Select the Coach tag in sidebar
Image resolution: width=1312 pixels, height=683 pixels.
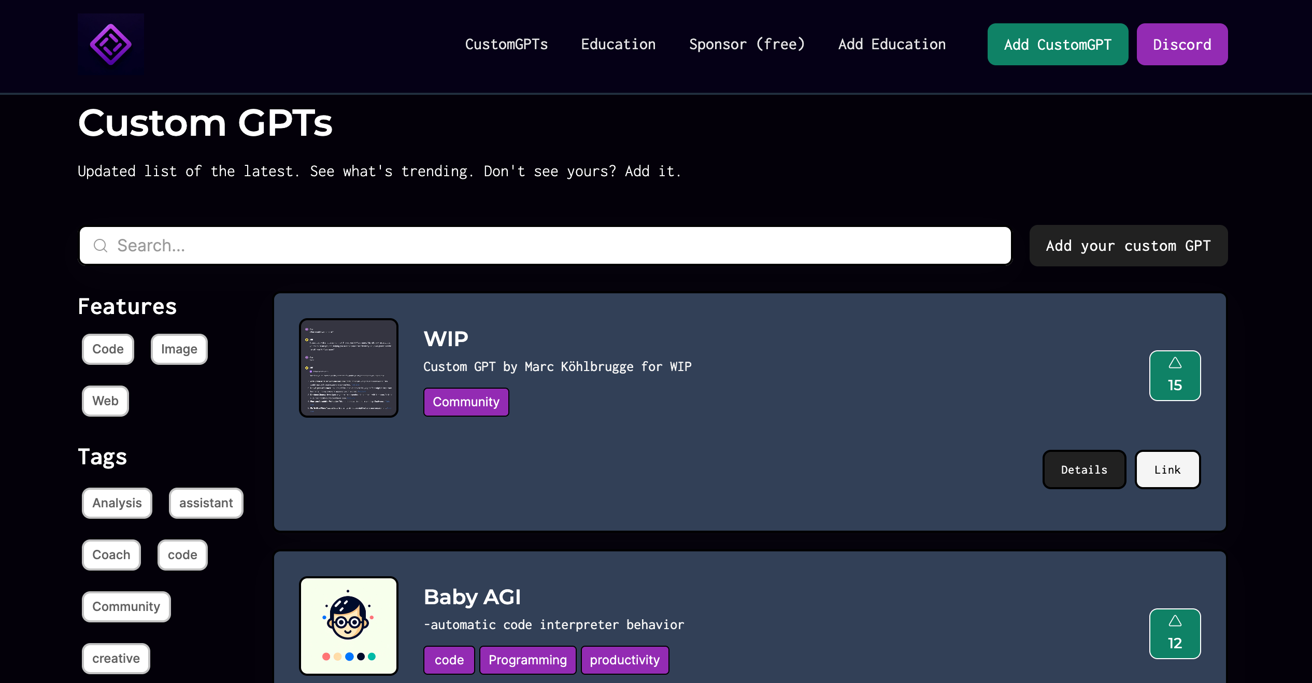(x=111, y=555)
